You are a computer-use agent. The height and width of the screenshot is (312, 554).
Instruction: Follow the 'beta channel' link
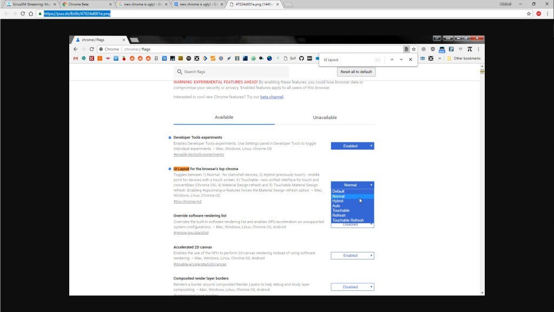click(x=272, y=97)
